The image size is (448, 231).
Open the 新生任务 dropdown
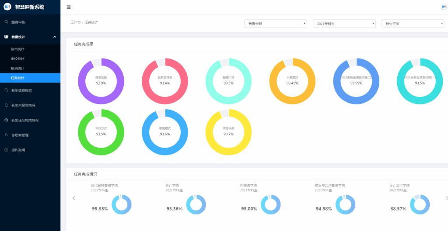tap(413, 24)
